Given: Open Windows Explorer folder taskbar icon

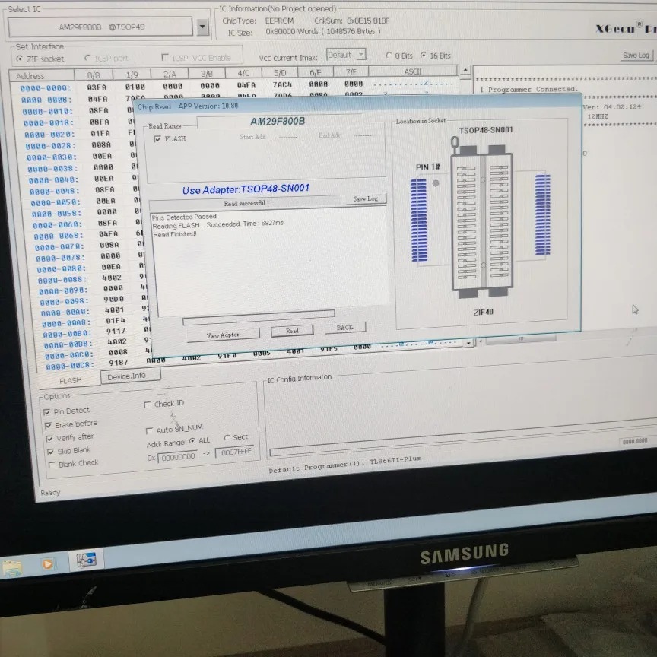Looking at the screenshot, I should click(x=11, y=569).
